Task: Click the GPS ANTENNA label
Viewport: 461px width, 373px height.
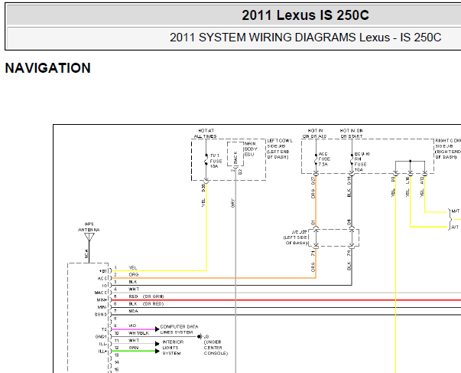Action: (89, 227)
